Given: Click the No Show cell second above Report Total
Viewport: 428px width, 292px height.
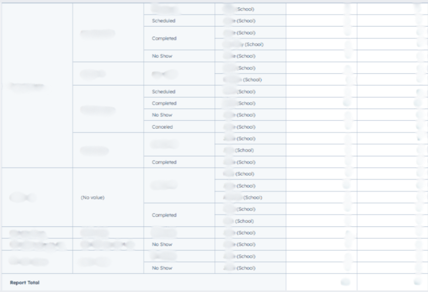Looking at the screenshot, I should pos(162,244).
